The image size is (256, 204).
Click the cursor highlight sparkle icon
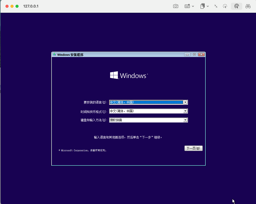pyautogui.click(x=225, y=6)
